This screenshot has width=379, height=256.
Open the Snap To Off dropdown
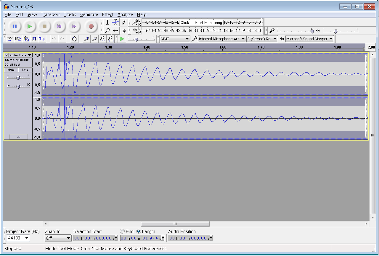[58, 238]
